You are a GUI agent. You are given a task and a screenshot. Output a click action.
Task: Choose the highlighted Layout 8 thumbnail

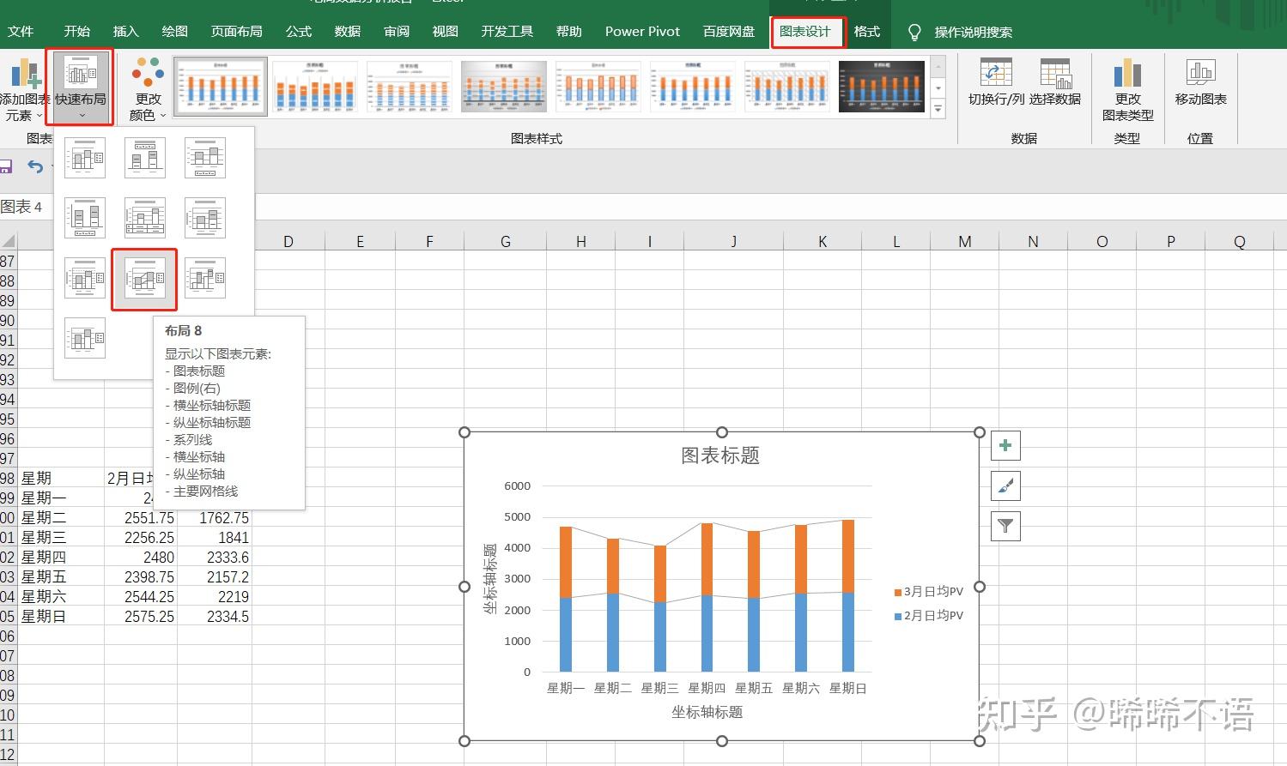coord(145,279)
